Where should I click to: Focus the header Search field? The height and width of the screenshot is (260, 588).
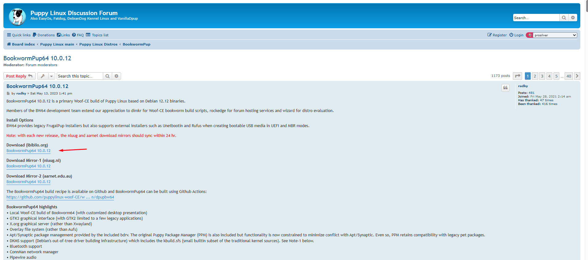point(536,18)
